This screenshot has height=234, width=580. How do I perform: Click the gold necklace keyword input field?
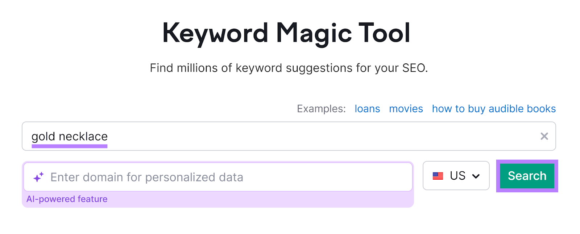click(x=254, y=136)
